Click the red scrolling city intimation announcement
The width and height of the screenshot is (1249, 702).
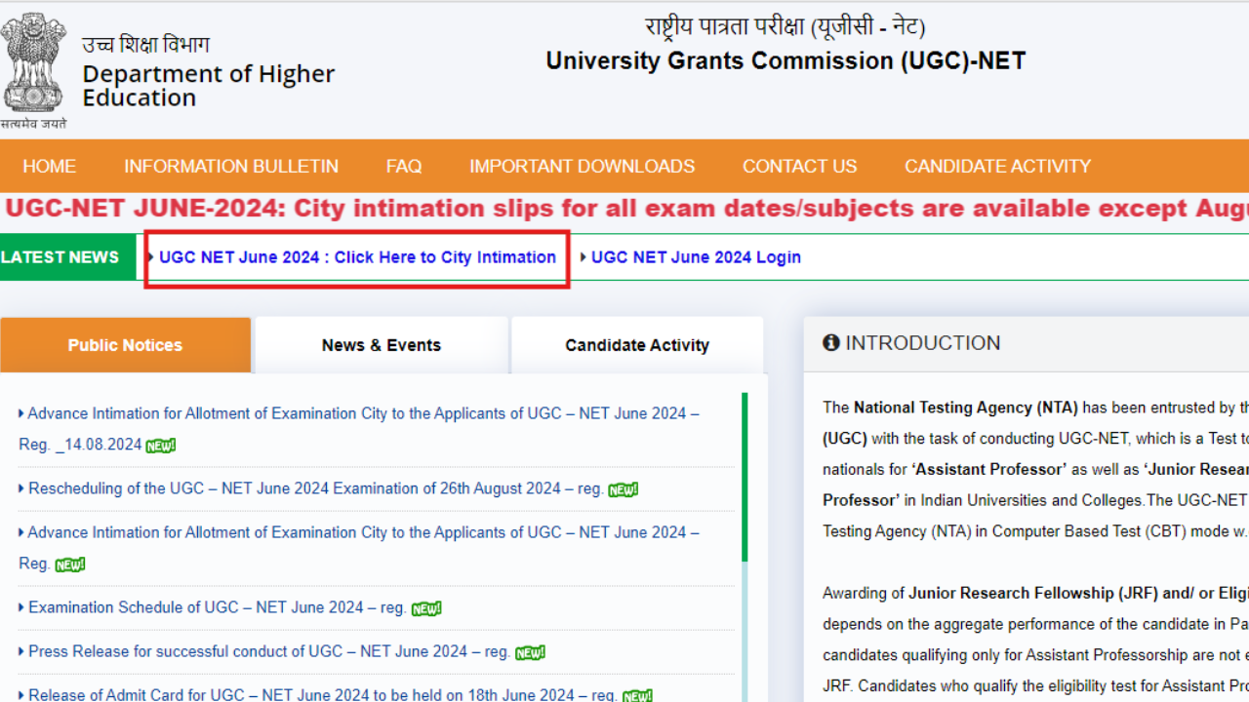pyautogui.click(x=626, y=209)
